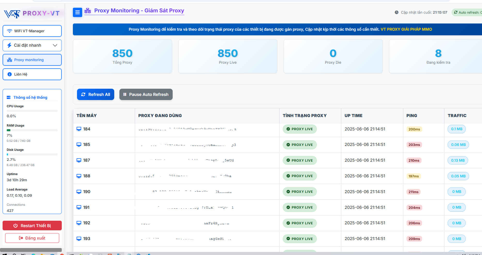Viewport: 482px width, 255px height.
Task: Click the hamburger menu icon above page title
Action: [x=77, y=12]
